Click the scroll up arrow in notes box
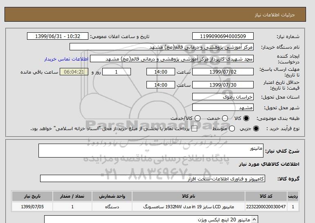The image size is (315, 223). (254, 220)
